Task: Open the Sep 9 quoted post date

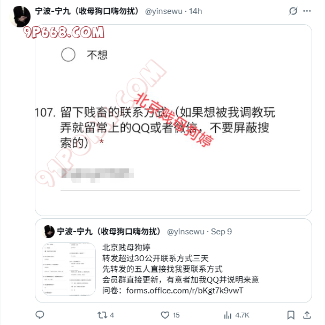Action: click(x=221, y=232)
